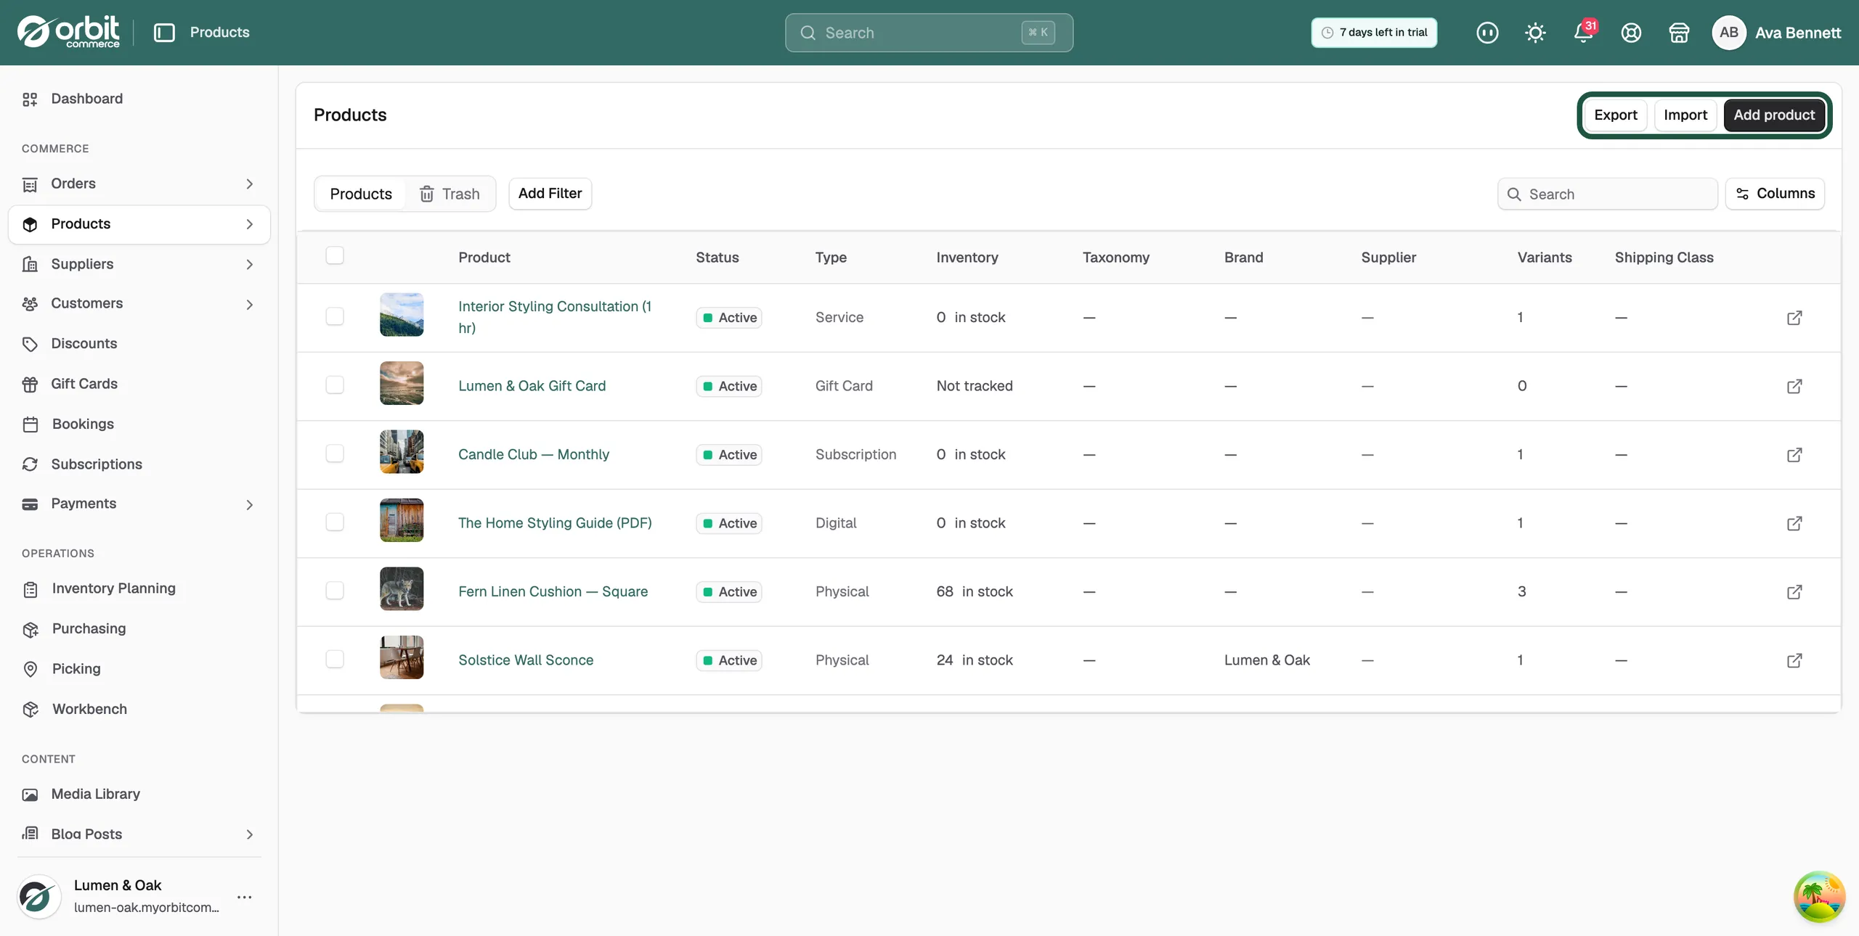Open Interior Styling Consultation in new tab
Screen dimensions: 1859x936
coord(1794,318)
